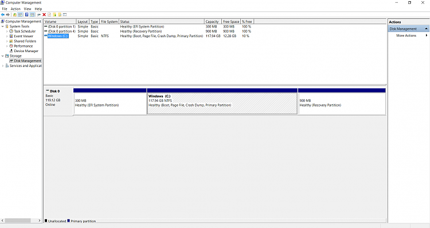The image size is (430, 228).
Task: Click the Computer Management root icon in tree
Action: [x=3, y=21]
